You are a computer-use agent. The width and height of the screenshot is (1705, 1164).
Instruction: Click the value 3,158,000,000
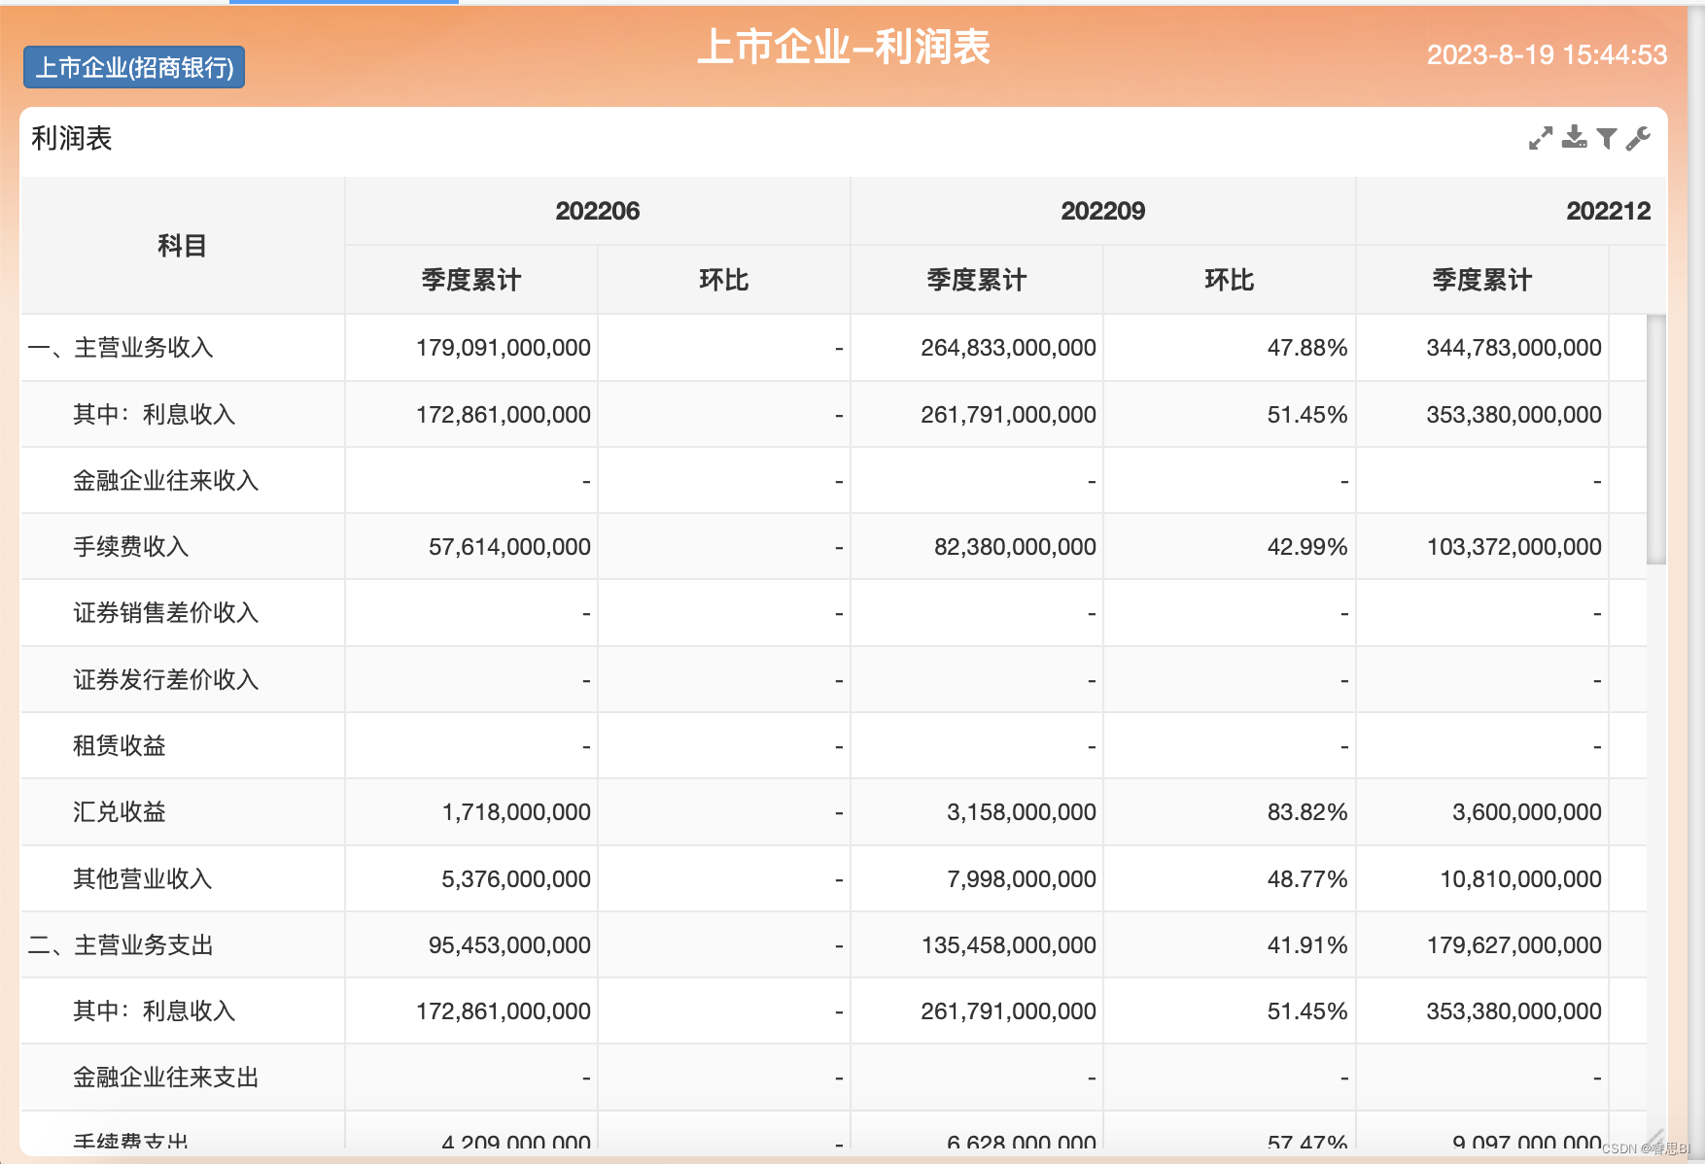point(1022,812)
